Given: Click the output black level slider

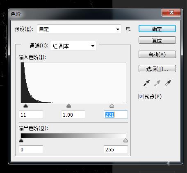Looking at the screenshot, I should [x=21, y=140].
